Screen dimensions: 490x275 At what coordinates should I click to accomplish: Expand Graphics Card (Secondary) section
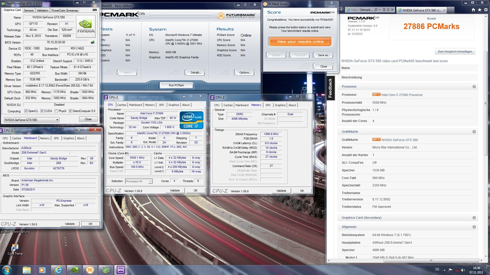point(474,218)
